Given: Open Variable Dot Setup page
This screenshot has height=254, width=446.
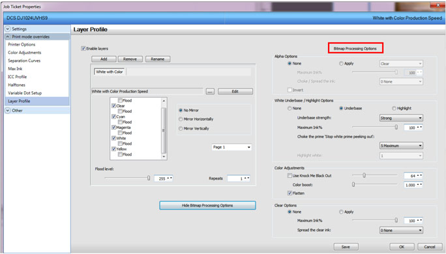Looking at the screenshot, I should [x=25, y=93].
